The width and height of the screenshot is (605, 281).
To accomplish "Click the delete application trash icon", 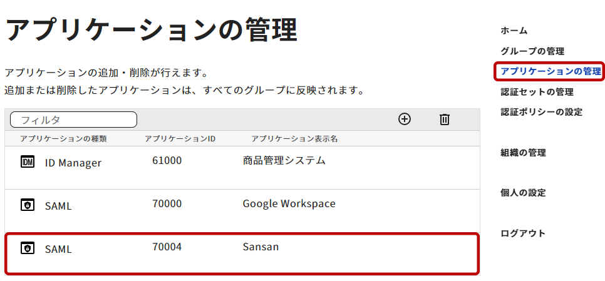I will [x=445, y=119].
